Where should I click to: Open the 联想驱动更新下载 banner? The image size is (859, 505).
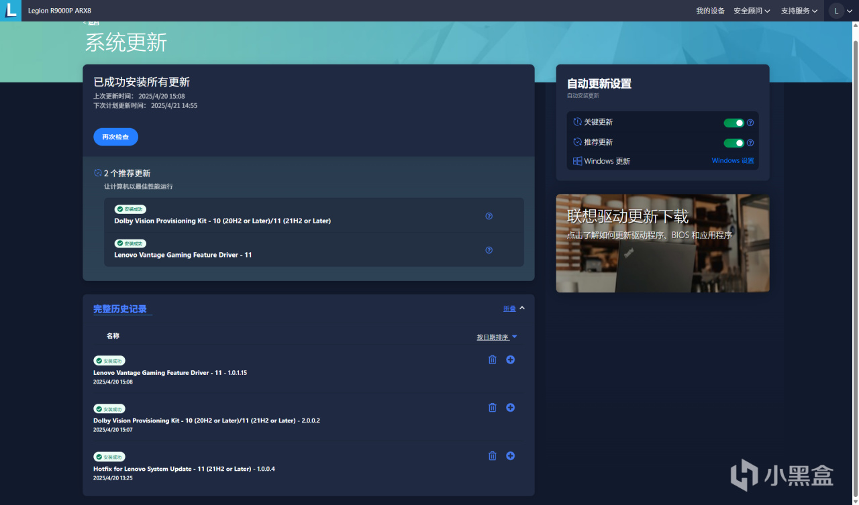click(663, 243)
